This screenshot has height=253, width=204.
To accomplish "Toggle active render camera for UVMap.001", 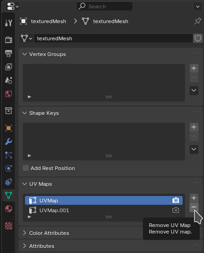I will coord(176,210).
